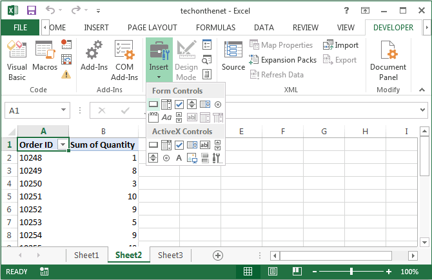Click the View Code icon
Viewport: 432px width, 280px height.
pos(206,59)
